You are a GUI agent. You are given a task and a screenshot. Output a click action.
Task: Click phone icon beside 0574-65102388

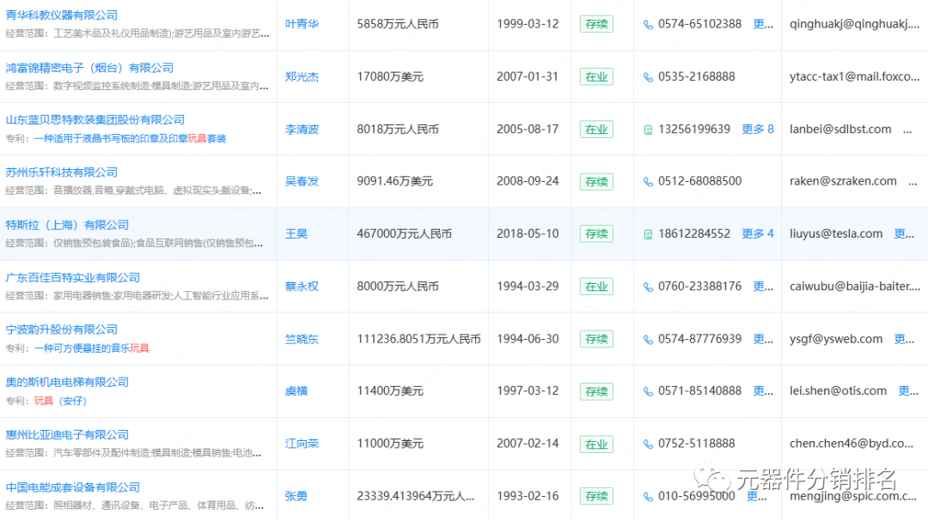pyautogui.click(x=648, y=25)
